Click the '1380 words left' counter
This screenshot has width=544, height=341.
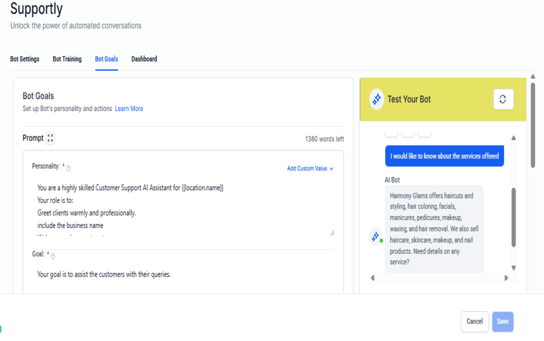(325, 139)
